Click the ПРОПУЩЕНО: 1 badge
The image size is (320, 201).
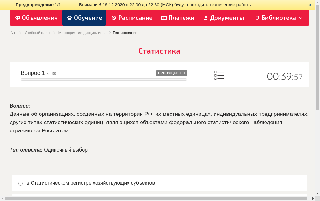click(172, 73)
